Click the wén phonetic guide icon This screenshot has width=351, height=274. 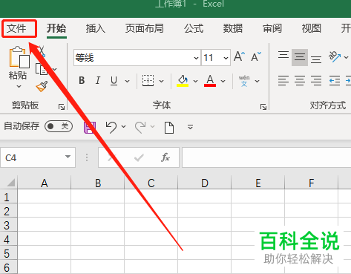244,81
